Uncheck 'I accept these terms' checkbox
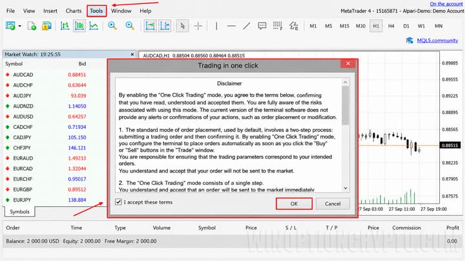 point(118,202)
